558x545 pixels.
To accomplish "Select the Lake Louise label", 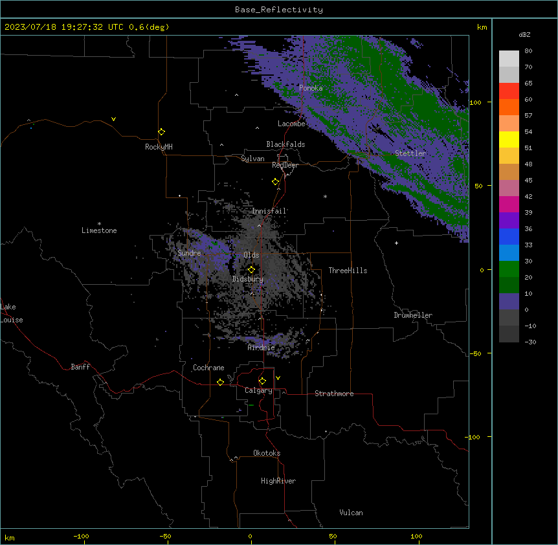I will tap(10, 313).
